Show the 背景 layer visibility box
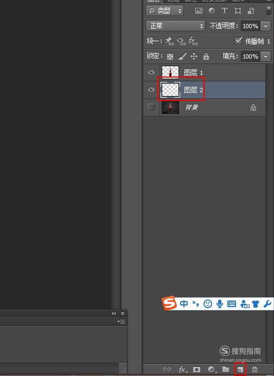The image size is (274, 376). 151,107
